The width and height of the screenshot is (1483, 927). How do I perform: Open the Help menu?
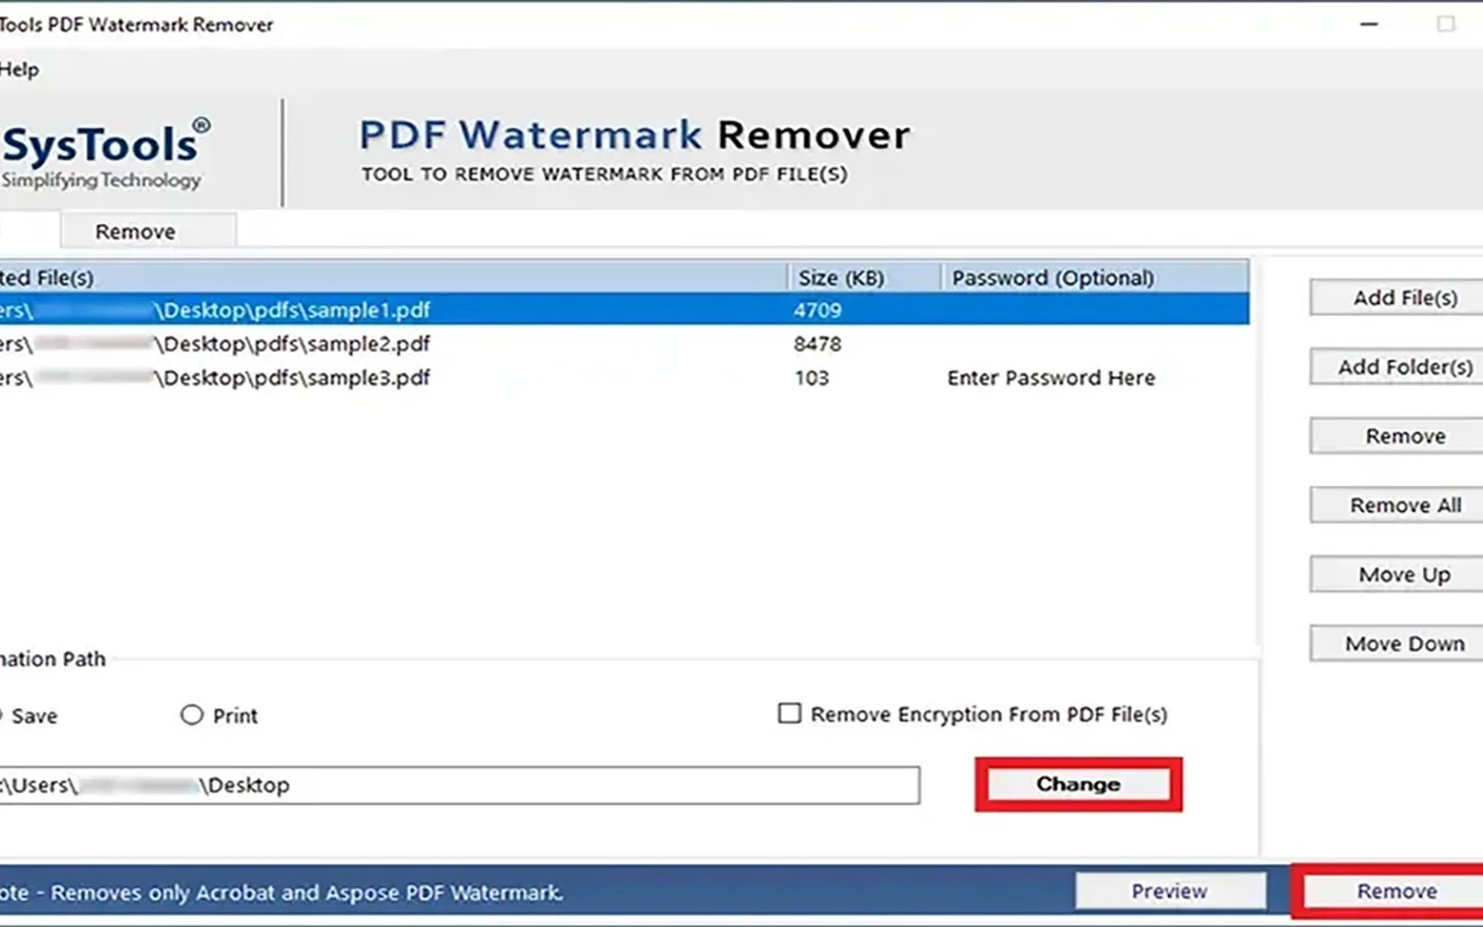(19, 70)
